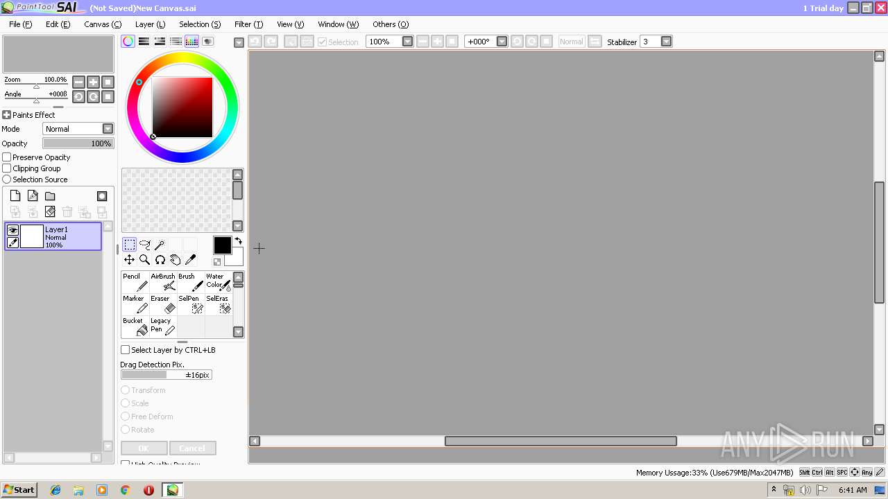
Task: Click the canvas horizontal scrollbar thumb
Action: point(561,441)
